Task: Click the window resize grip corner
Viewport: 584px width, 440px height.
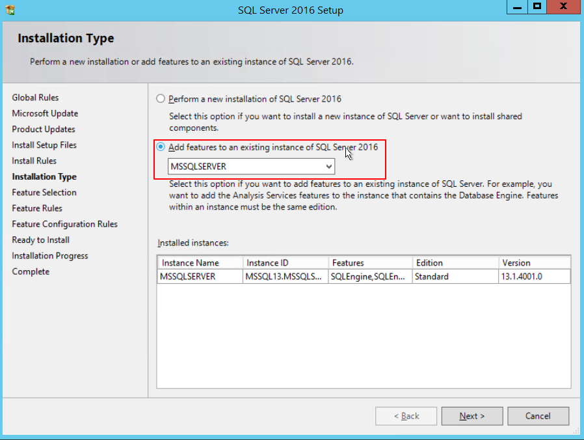Action: point(576,431)
